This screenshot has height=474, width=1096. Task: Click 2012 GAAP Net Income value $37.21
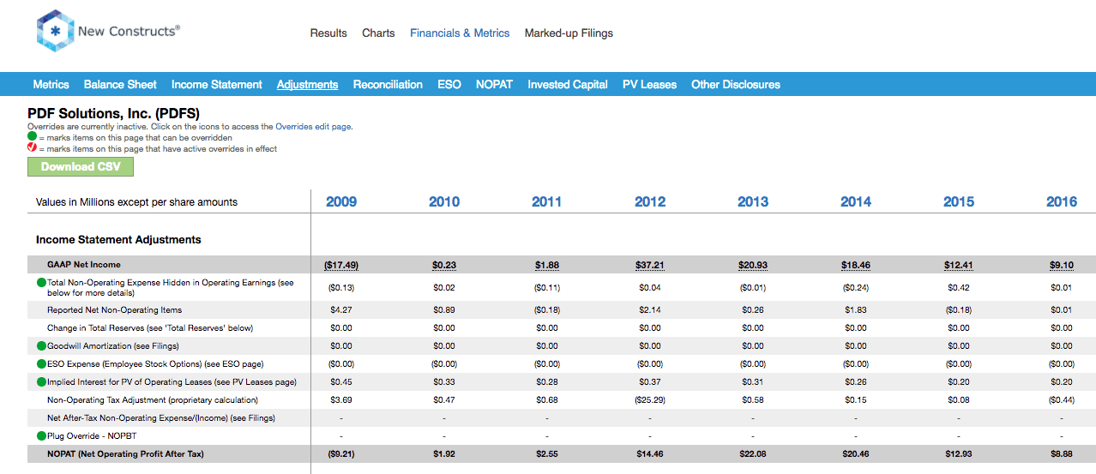[650, 265]
